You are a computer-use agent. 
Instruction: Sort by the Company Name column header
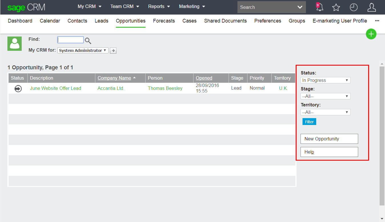coord(114,78)
